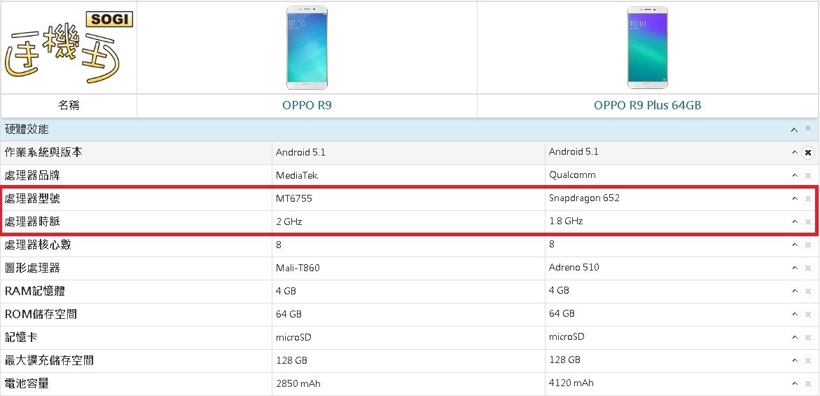This screenshot has height=396, width=820.
Task: Click the 記憶卡 label
Action: (x=21, y=337)
